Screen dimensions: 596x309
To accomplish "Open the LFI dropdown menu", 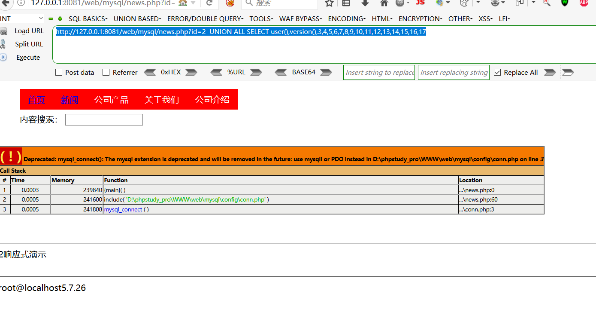I will point(505,19).
